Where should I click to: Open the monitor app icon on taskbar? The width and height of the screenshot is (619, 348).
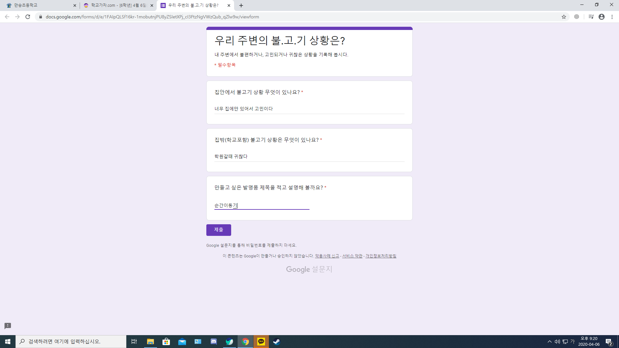198,342
